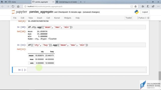Click the max row label in table
The height and width of the screenshot is (90, 161).
click(x=32, y=59)
